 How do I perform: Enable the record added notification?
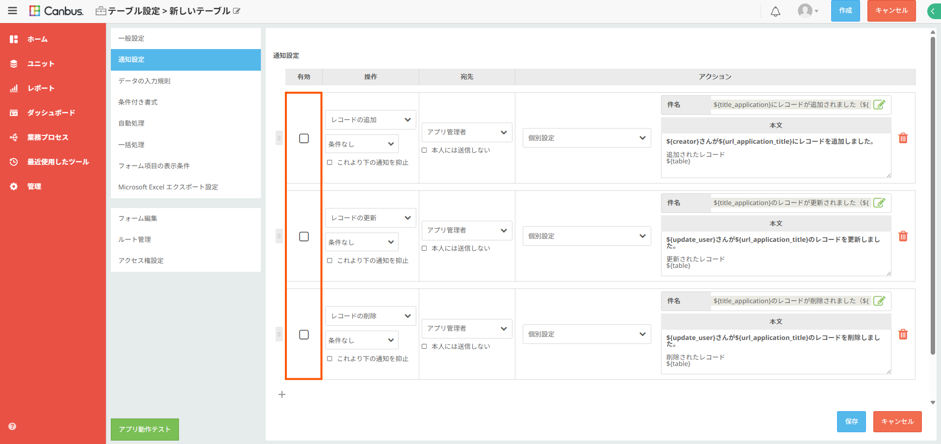pyautogui.click(x=304, y=138)
